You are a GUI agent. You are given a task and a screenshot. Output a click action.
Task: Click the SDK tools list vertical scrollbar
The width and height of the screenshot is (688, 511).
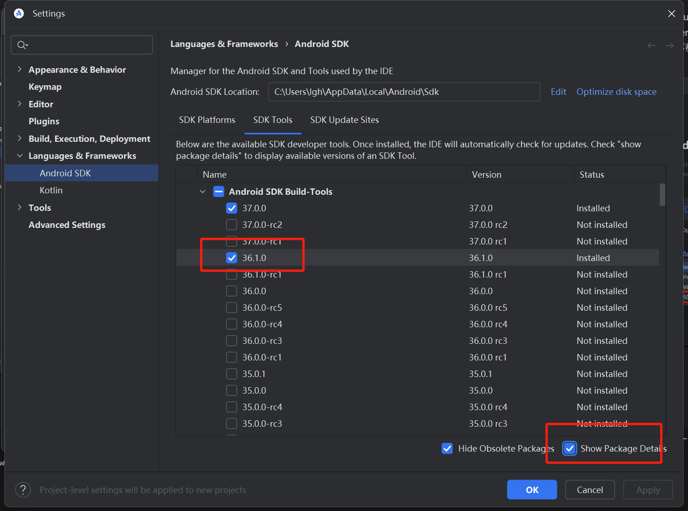coord(662,195)
